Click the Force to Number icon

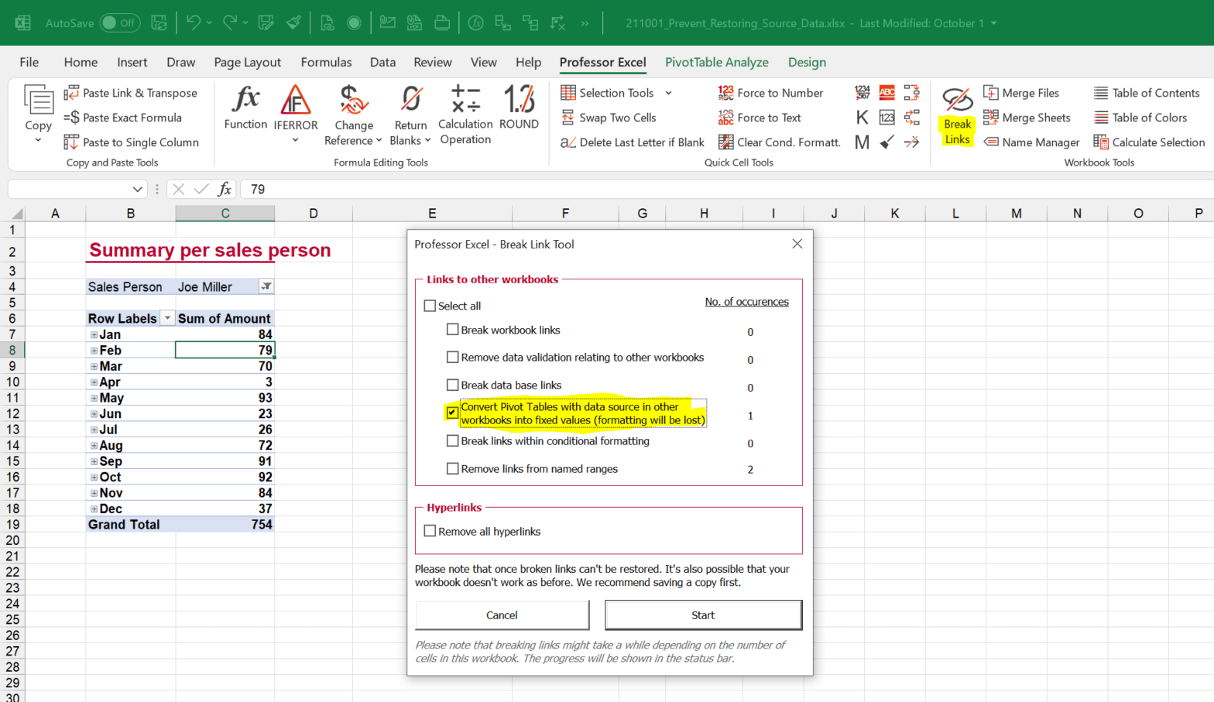tap(770, 93)
